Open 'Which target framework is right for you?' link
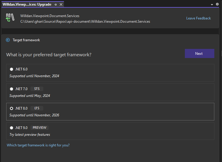 pyautogui.click(x=38, y=145)
